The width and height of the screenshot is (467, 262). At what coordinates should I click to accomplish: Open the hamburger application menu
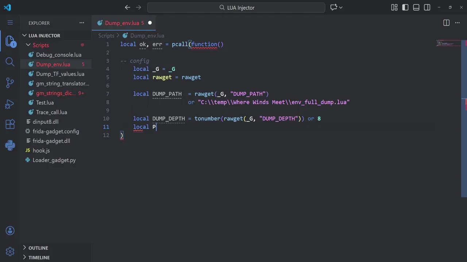click(10, 23)
